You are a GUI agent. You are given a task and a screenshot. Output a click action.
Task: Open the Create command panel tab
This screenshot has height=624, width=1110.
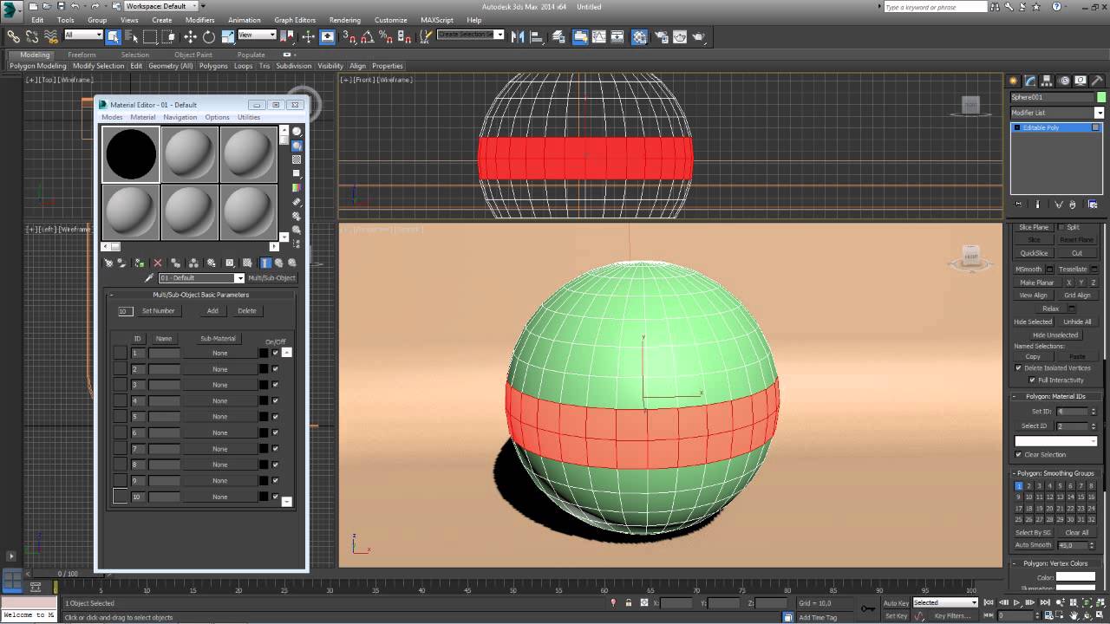coord(1014,81)
